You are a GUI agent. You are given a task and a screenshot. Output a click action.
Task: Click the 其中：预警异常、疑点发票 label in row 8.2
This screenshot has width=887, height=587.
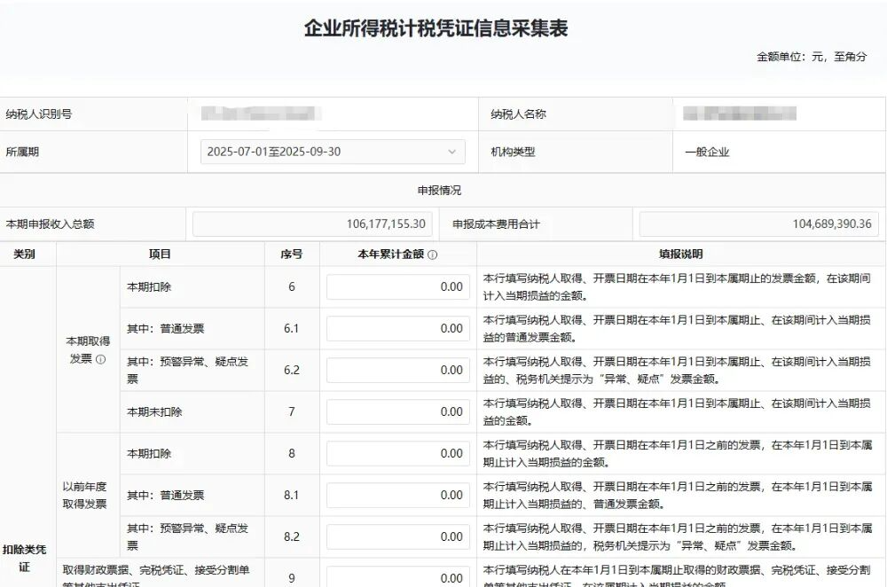[187, 536]
